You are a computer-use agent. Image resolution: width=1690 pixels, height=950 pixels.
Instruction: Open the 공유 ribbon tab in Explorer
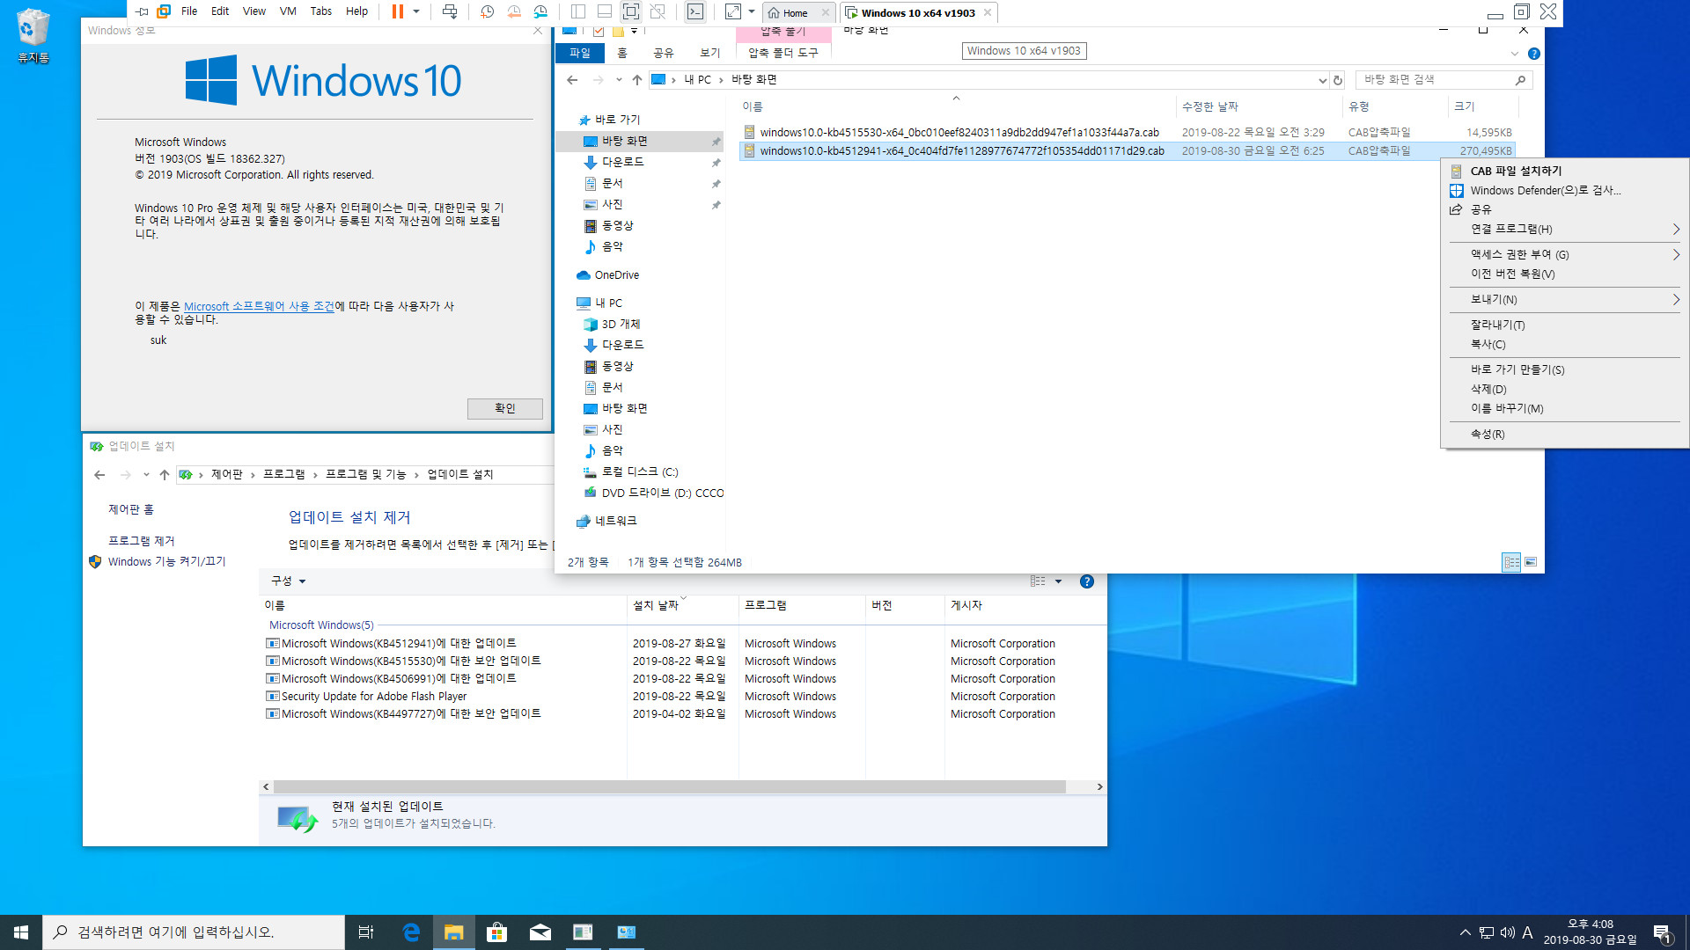pyautogui.click(x=664, y=53)
